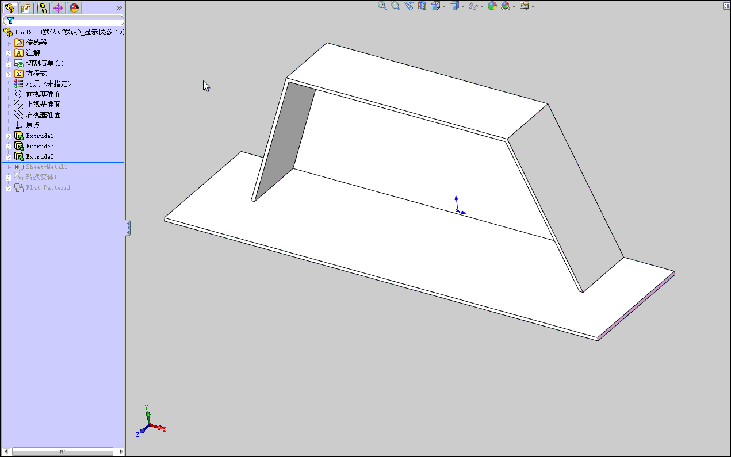Open the Apply Scene dropdown arrow
This screenshot has height=457, width=731.
pos(514,6)
